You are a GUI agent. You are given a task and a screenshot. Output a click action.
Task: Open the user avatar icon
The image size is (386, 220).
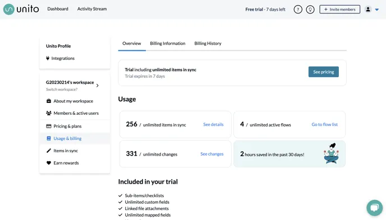click(368, 10)
